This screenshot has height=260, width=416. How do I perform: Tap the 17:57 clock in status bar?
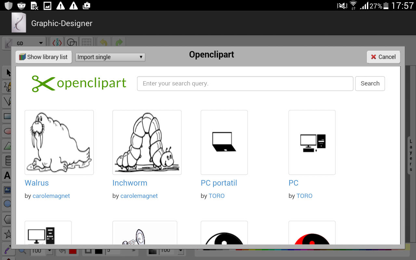point(402,6)
